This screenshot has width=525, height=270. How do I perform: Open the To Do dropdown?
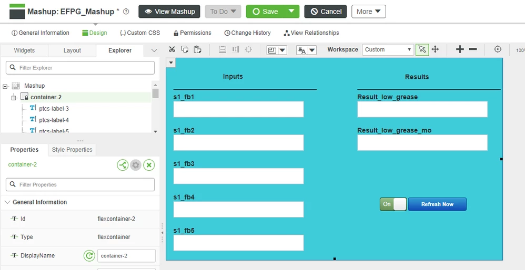coord(223,12)
